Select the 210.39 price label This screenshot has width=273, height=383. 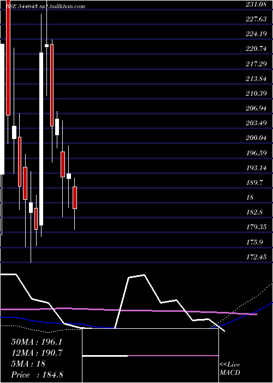click(x=256, y=93)
